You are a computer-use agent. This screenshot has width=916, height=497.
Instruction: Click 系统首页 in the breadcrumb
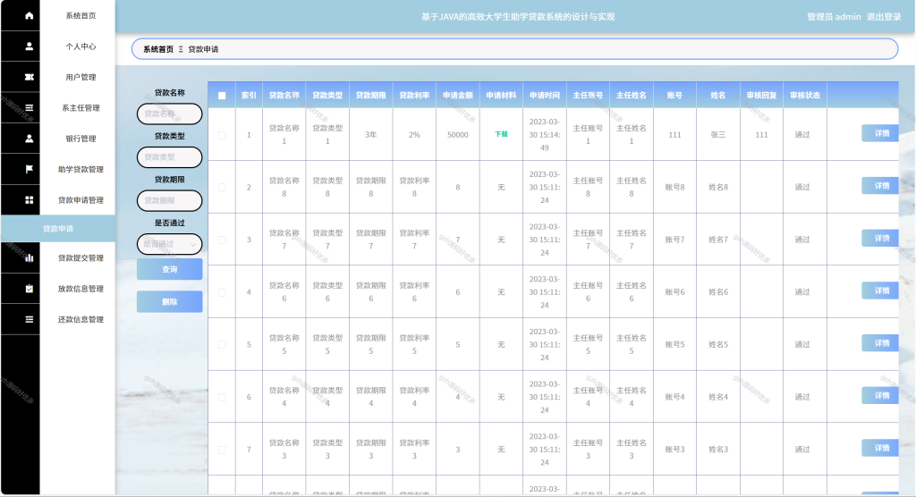click(158, 49)
